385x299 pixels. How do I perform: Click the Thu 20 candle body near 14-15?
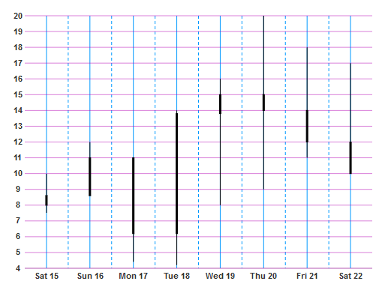point(263,103)
